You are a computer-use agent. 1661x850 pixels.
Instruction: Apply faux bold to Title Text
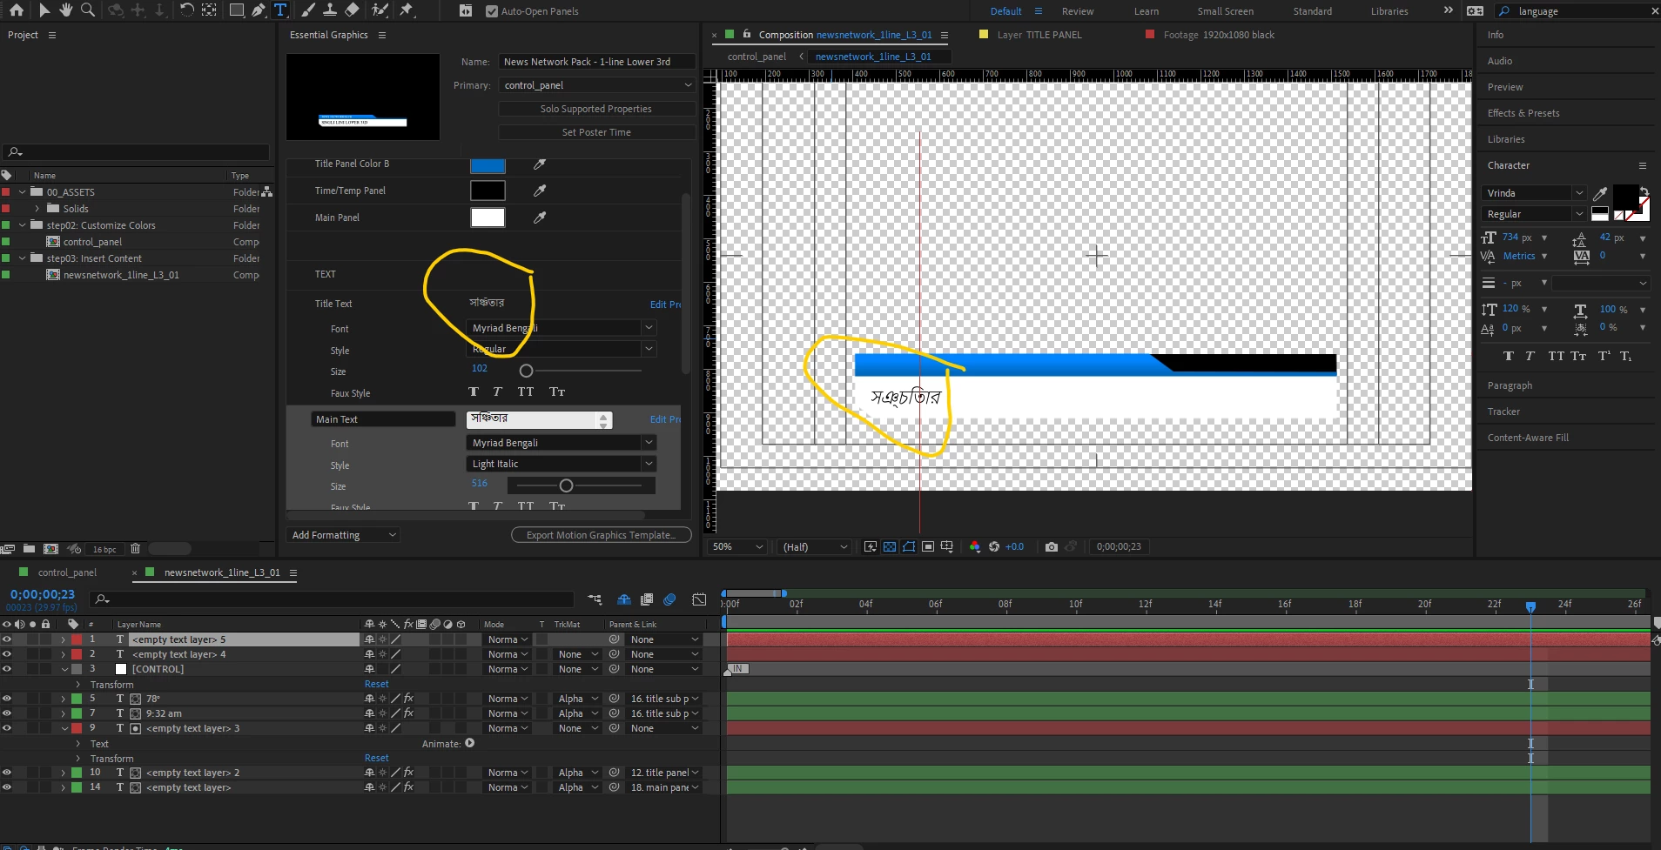(x=474, y=392)
